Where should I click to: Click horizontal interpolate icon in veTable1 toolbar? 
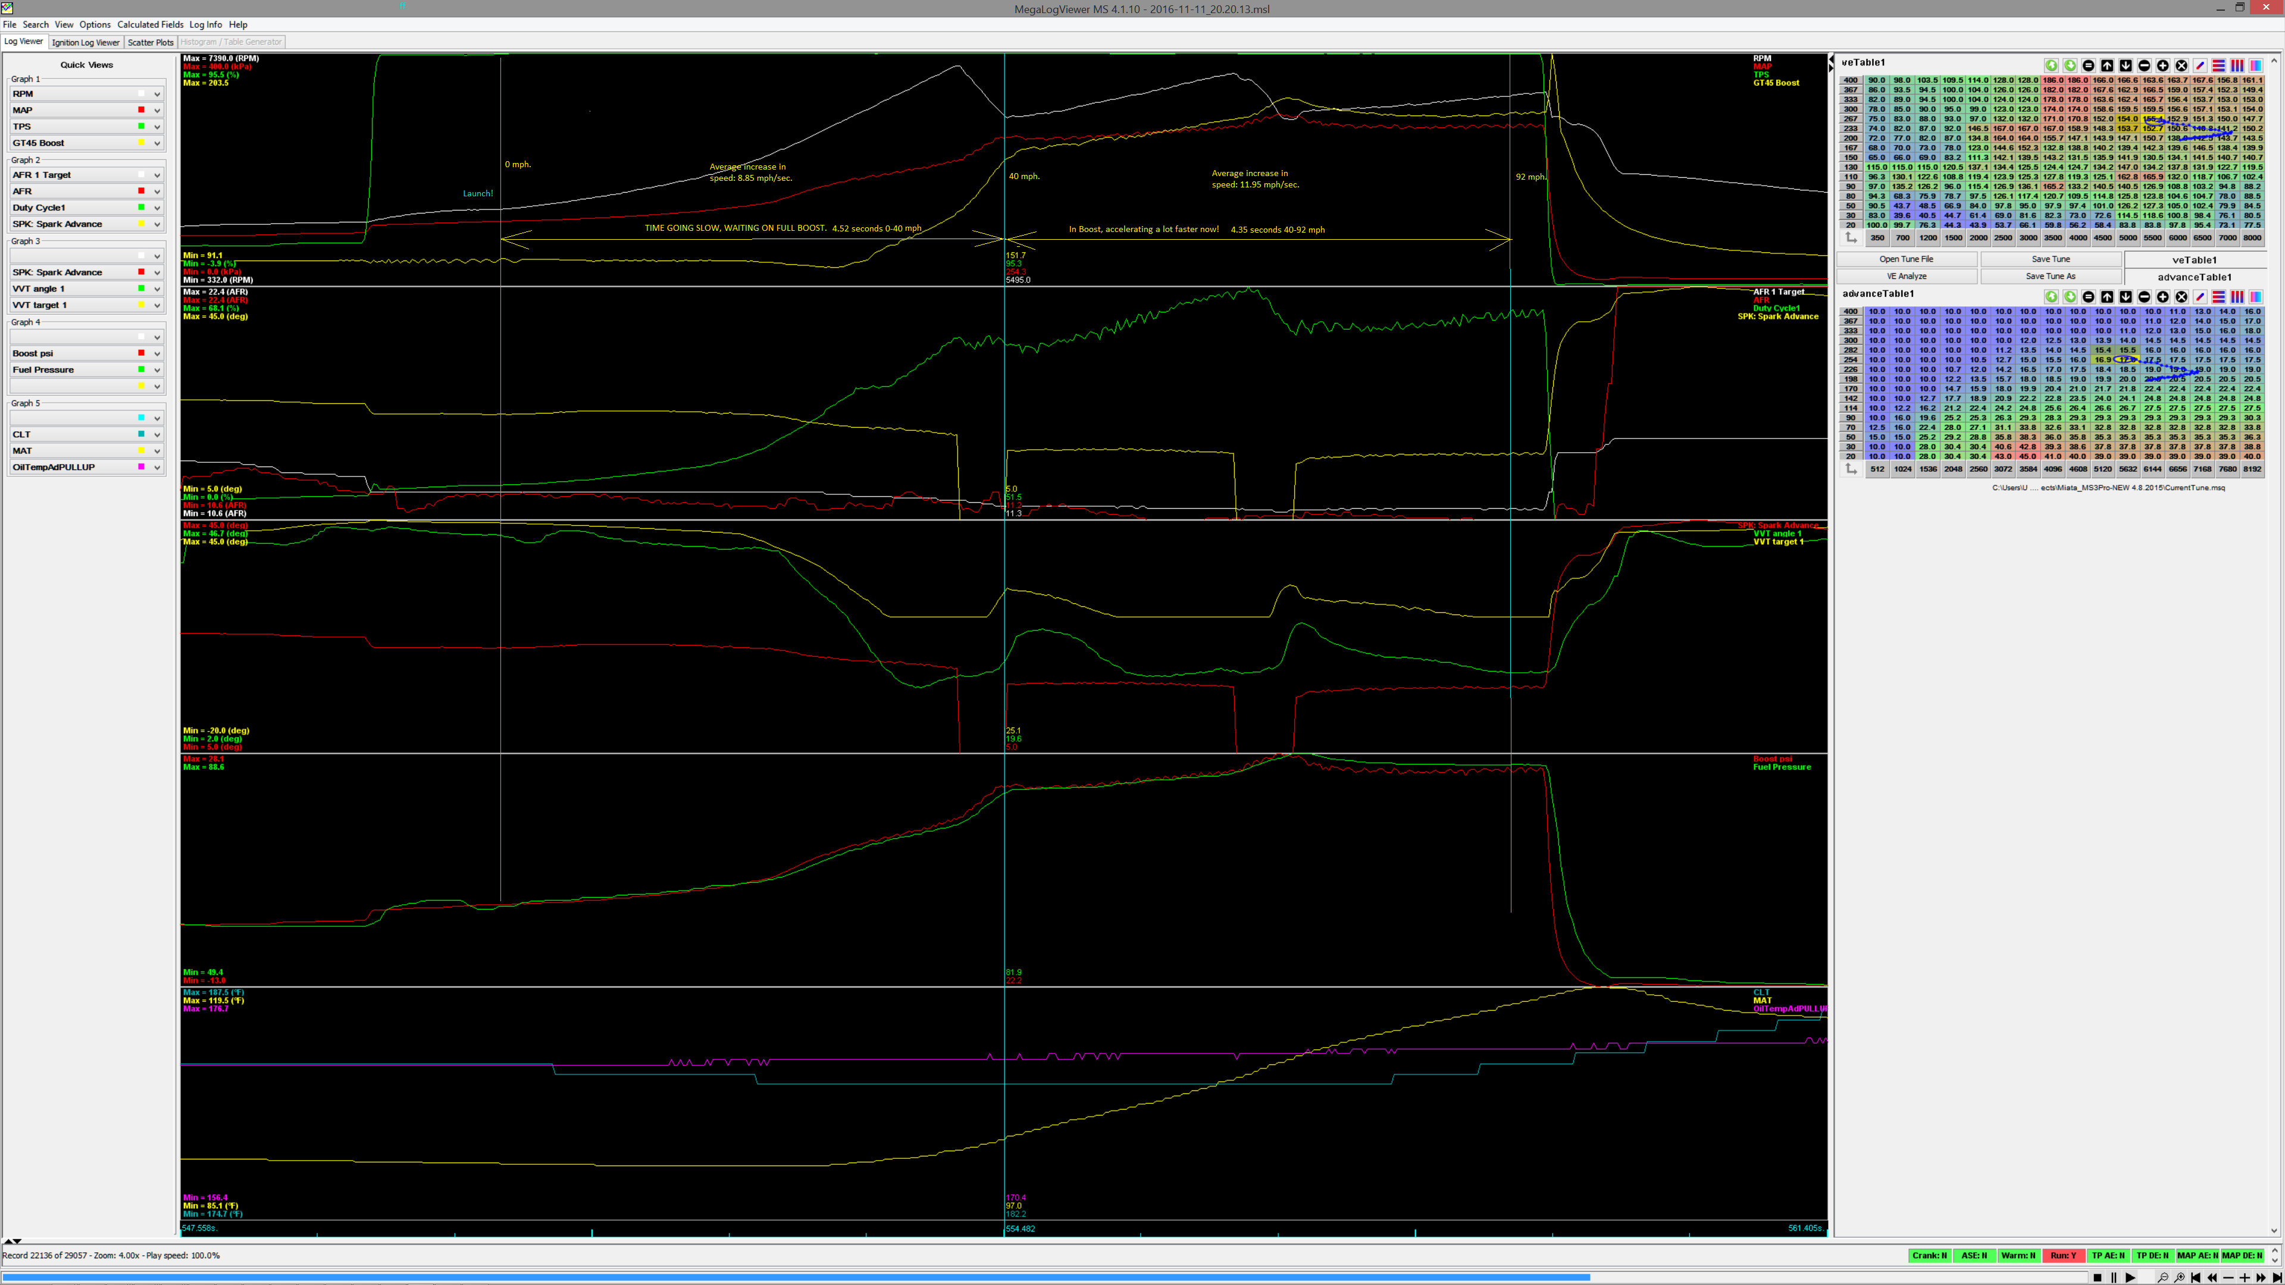(x=2218, y=65)
